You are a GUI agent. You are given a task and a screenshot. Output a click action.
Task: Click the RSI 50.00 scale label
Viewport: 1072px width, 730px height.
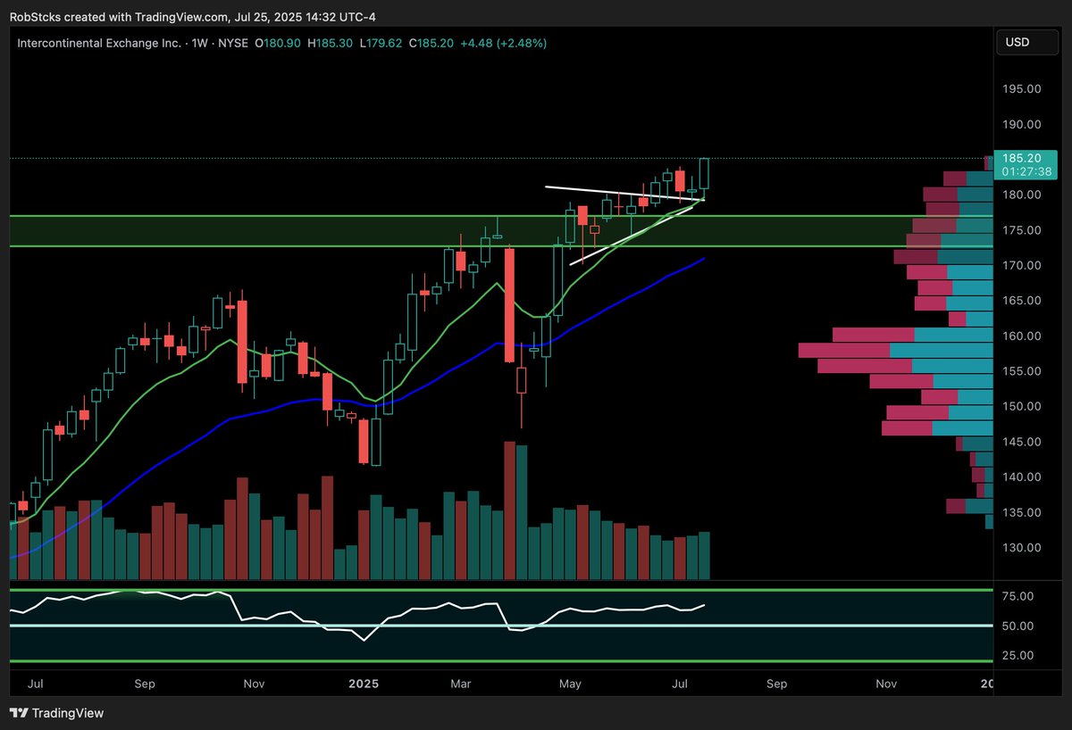(x=1019, y=626)
